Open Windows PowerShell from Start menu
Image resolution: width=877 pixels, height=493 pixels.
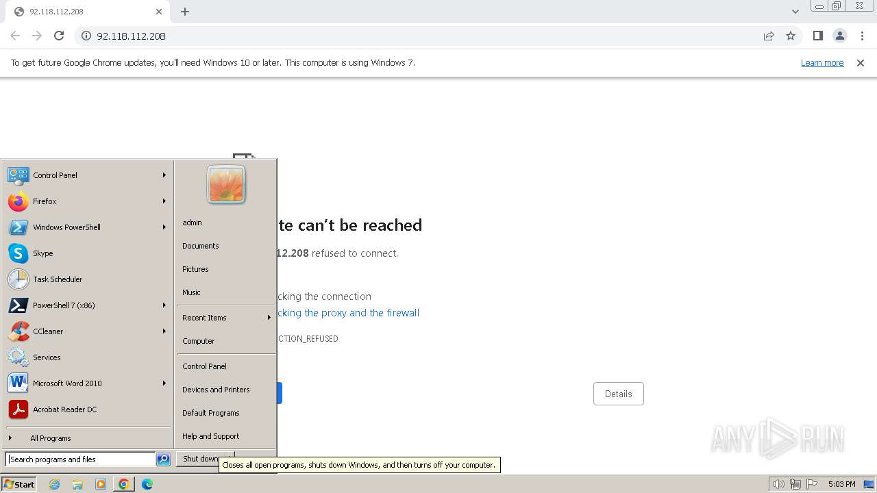tap(88, 227)
